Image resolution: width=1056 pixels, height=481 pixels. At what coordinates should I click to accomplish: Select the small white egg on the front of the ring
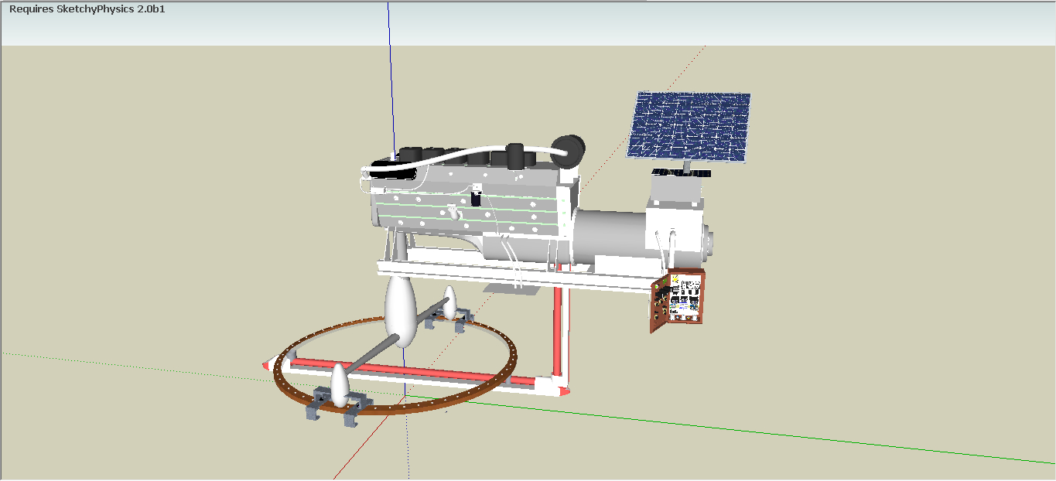pyautogui.click(x=339, y=385)
